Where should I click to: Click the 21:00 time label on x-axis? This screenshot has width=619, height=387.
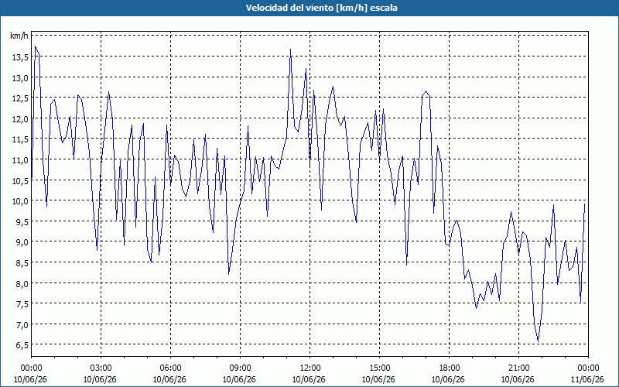pos(518,368)
